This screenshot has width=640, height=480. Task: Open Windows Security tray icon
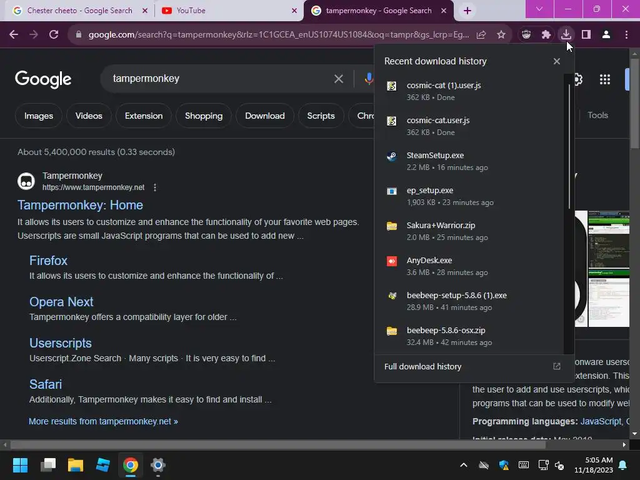tap(504, 465)
